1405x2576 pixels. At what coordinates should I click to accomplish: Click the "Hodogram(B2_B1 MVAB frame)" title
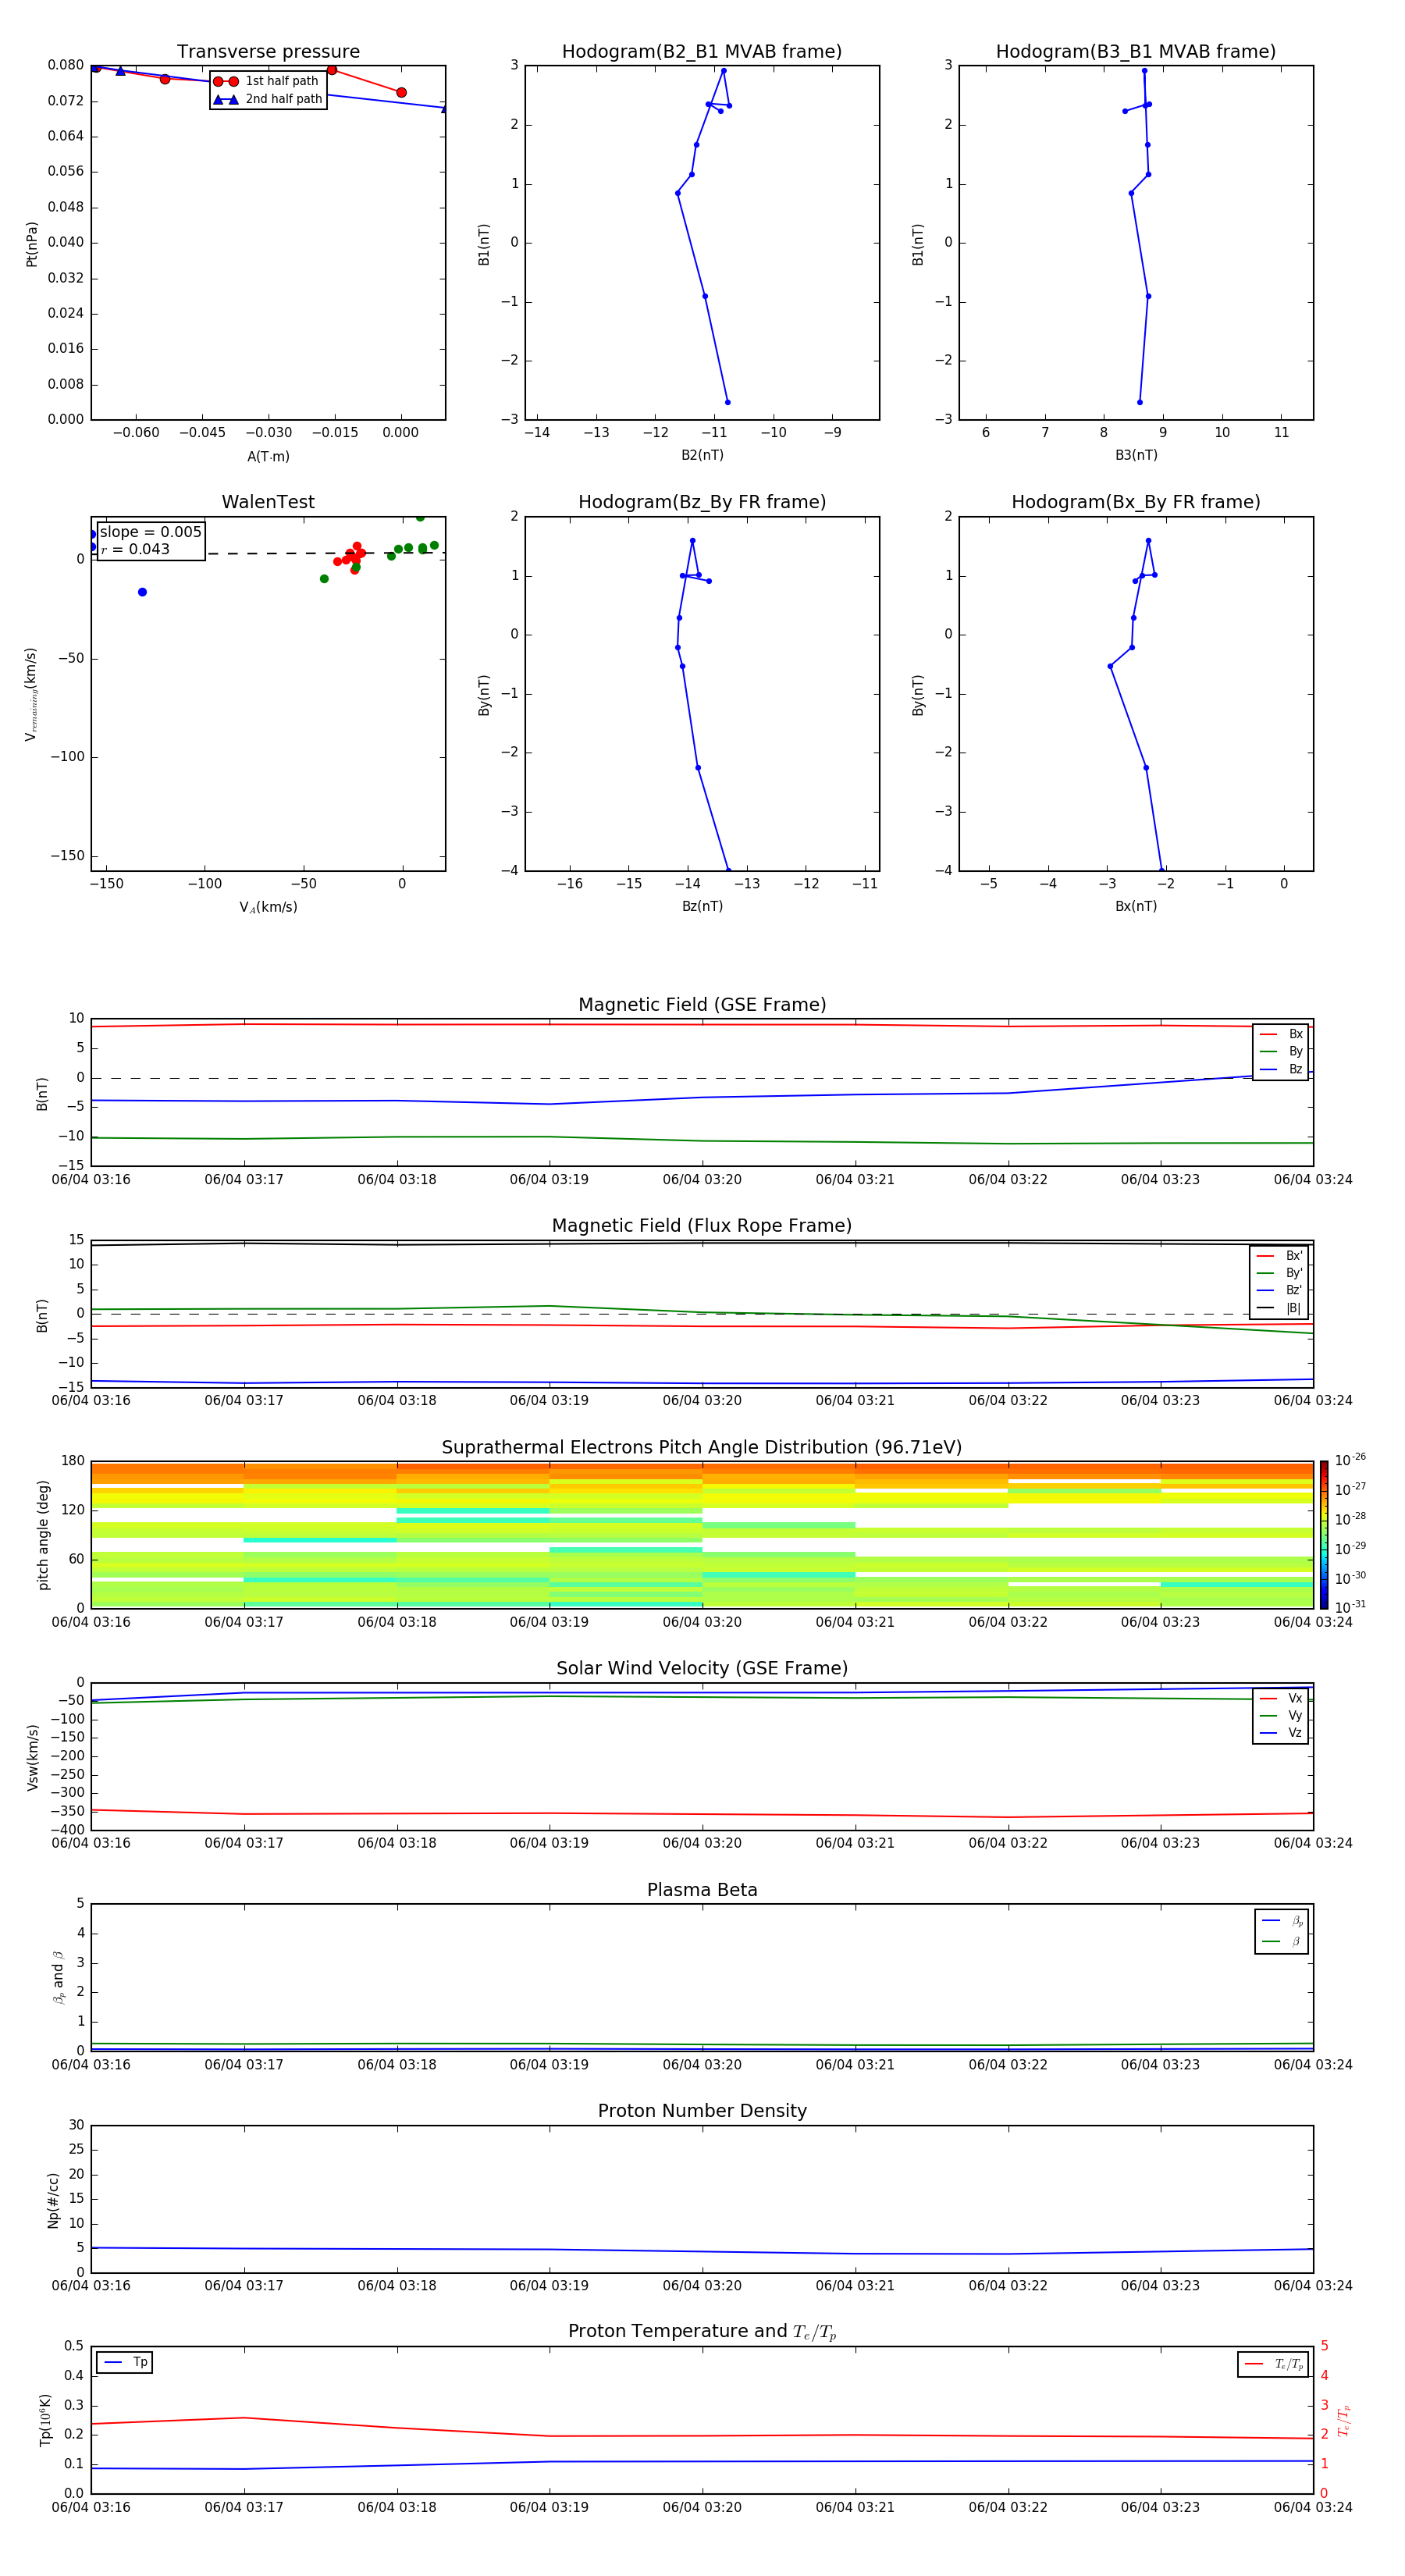tap(702, 52)
